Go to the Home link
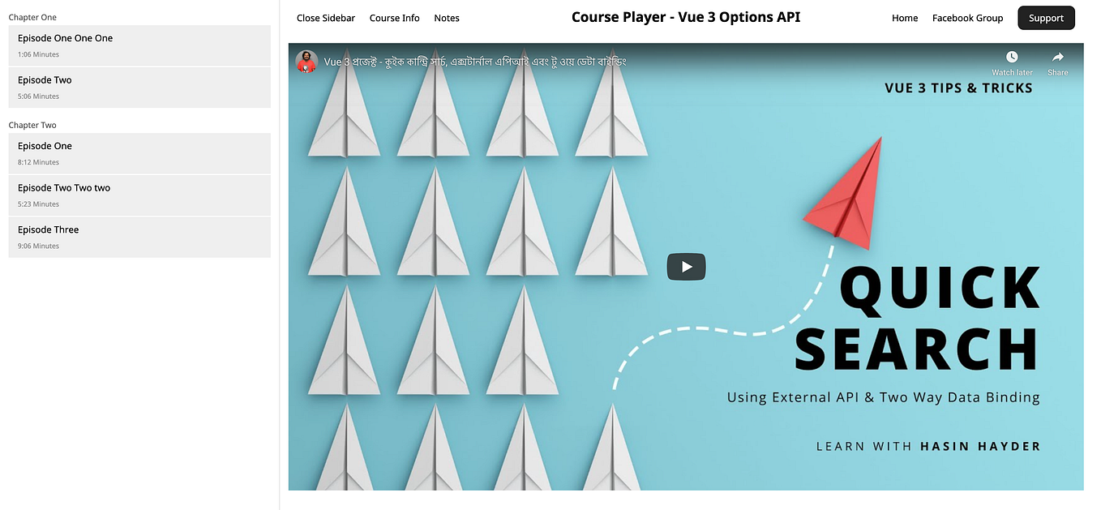Viewport: 1101px width, 510px height. (x=905, y=18)
